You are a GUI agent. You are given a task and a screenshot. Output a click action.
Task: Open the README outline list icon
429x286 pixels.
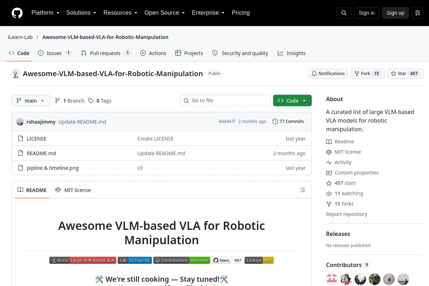302,190
